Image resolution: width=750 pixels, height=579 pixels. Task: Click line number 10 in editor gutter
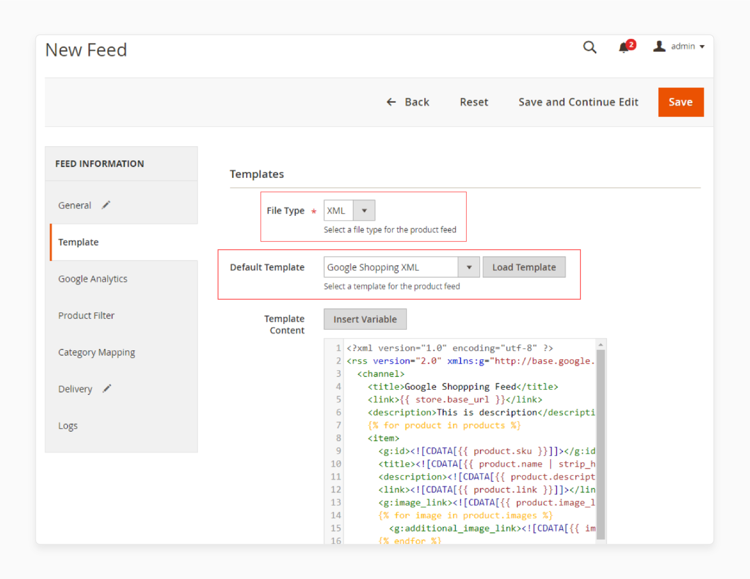coord(336,464)
